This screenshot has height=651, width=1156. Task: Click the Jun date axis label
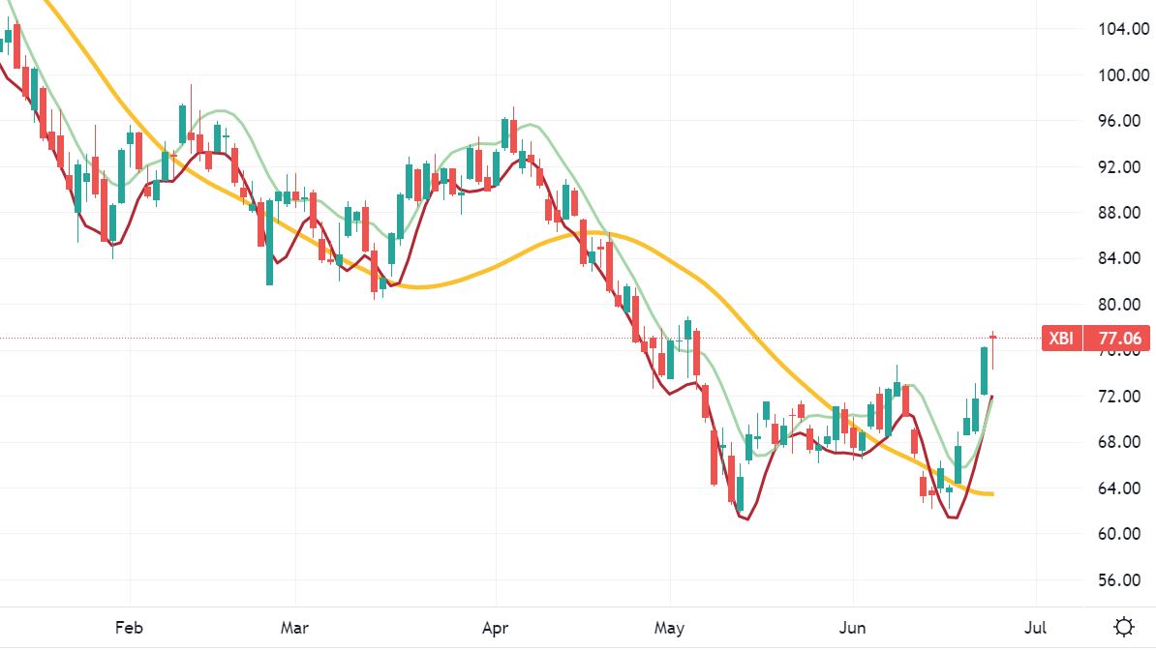pos(852,628)
